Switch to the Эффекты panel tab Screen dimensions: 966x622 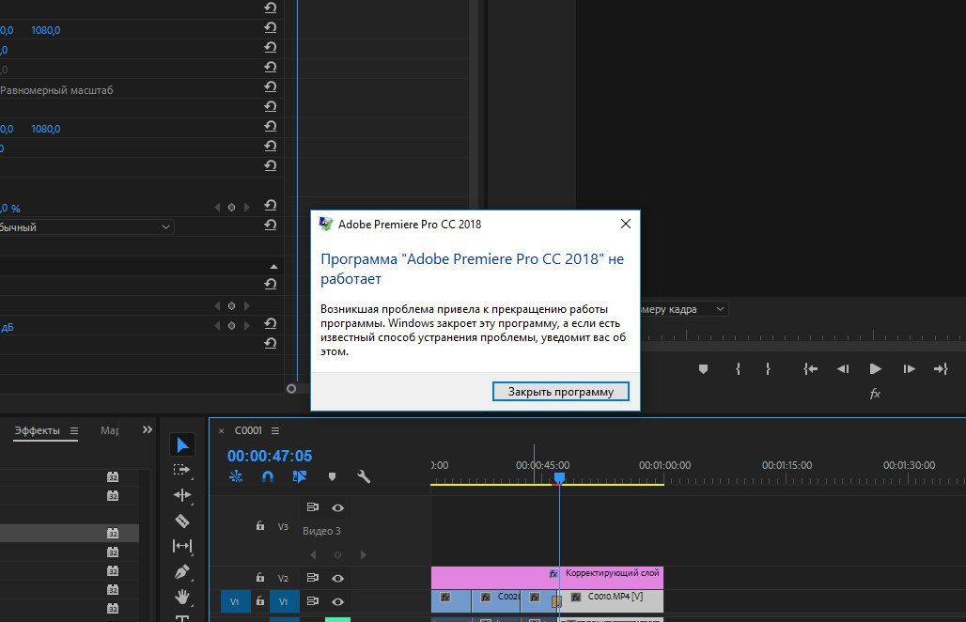click(37, 430)
